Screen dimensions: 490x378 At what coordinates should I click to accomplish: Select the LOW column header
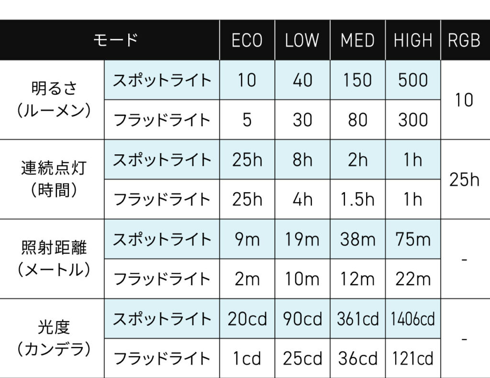(x=302, y=40)
